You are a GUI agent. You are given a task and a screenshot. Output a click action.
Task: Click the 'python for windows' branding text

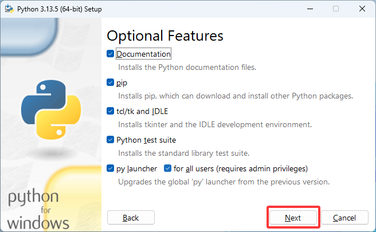38,210
